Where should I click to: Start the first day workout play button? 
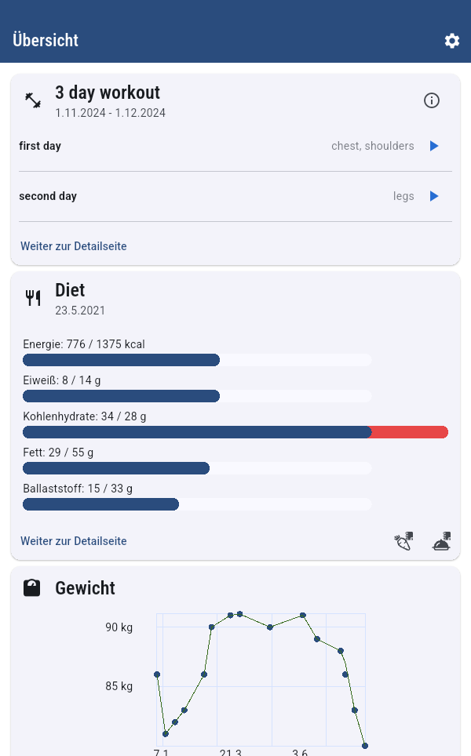[x=434, y=146]
